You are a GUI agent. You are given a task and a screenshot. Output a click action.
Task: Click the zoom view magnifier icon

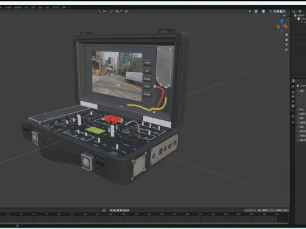286,35
